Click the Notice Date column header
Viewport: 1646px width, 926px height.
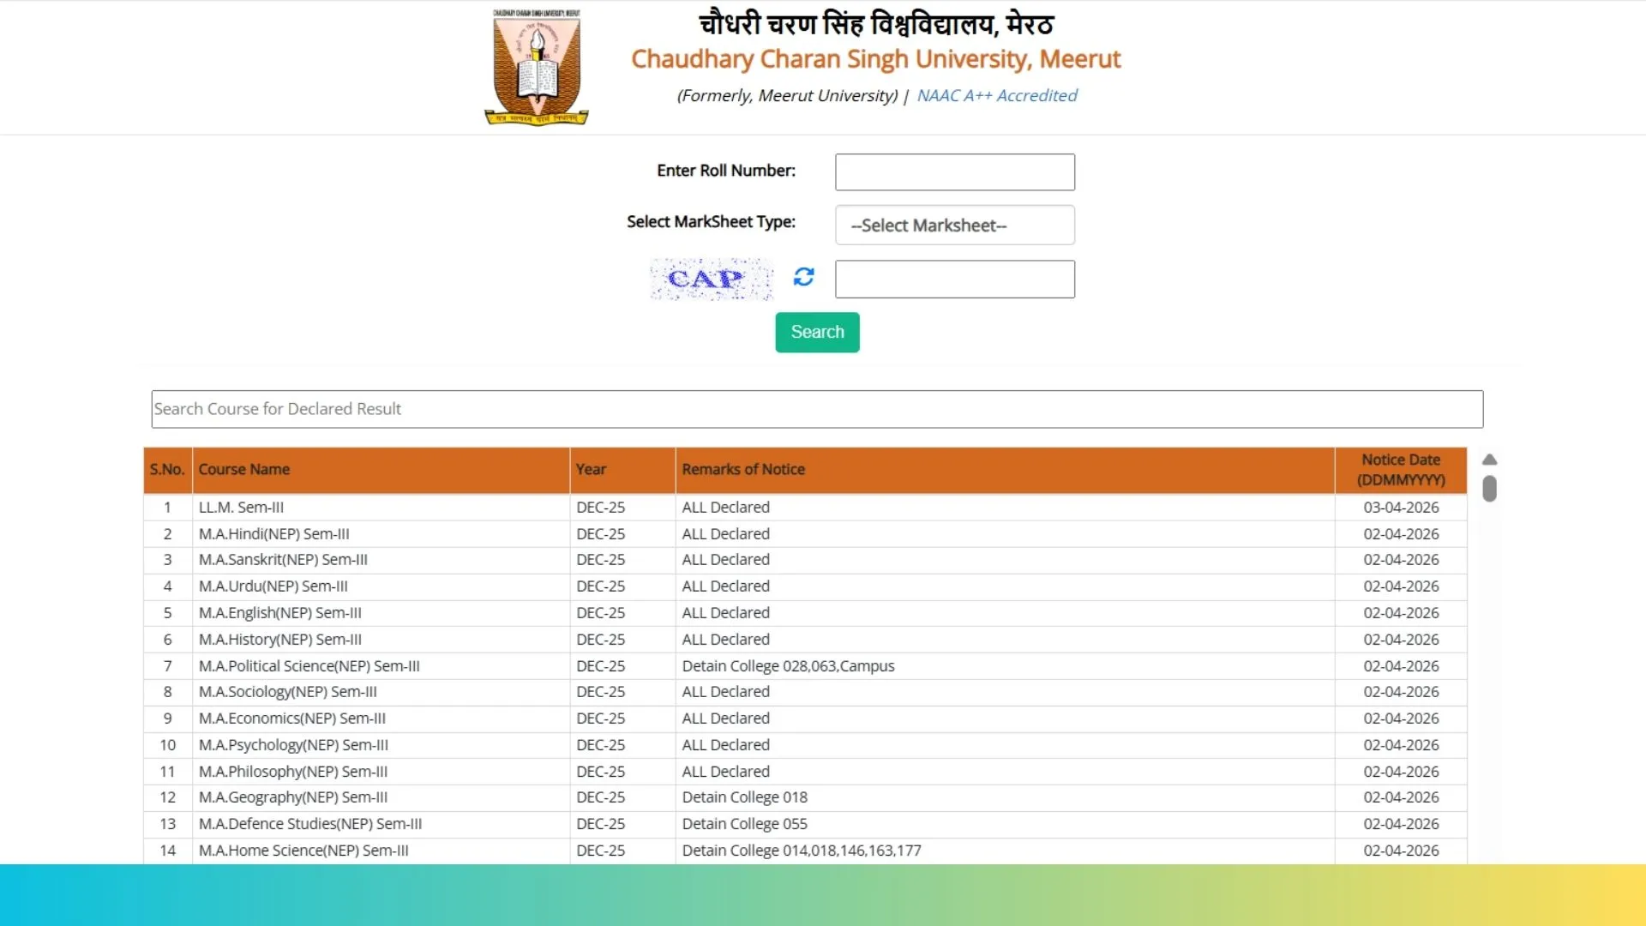1400,470
